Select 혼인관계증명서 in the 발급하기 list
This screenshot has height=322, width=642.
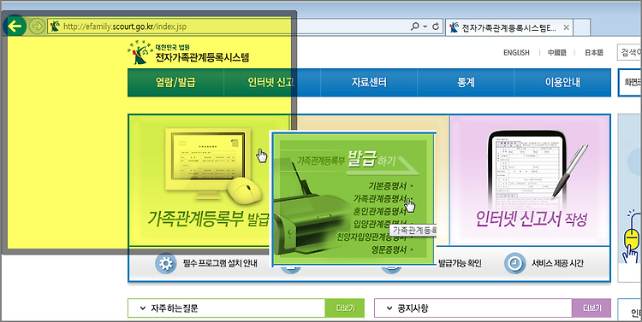tap(380, 211)
